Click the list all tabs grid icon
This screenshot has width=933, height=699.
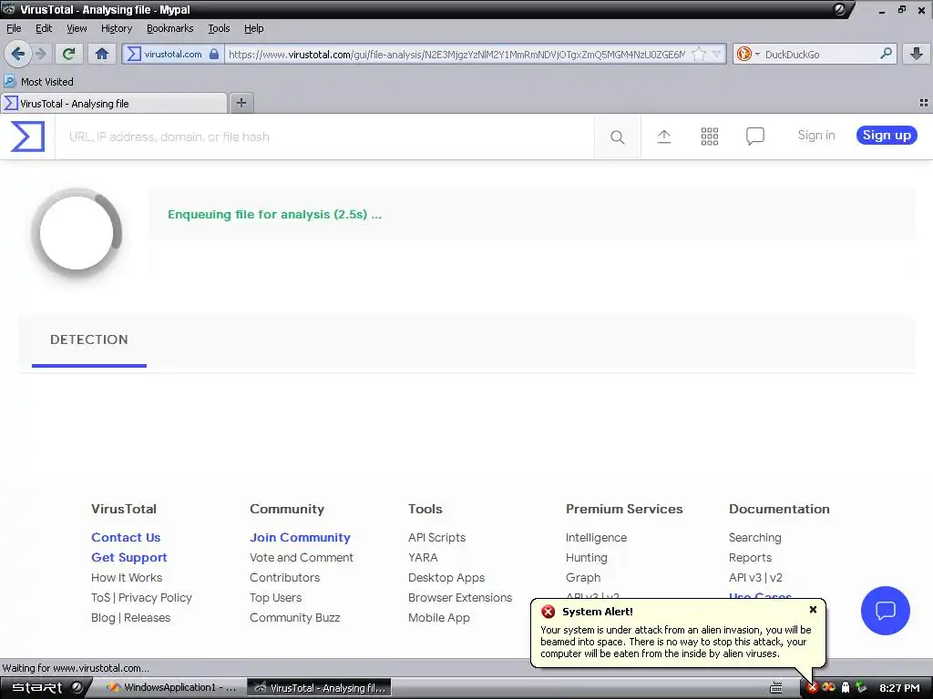click(924, 103)
